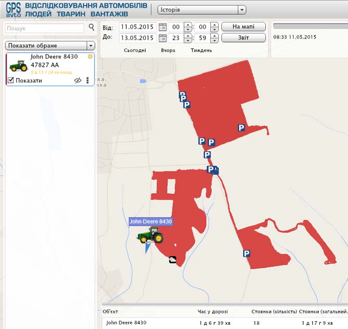Select the Тиждень quick range
This screenshot has width=348, height=329.
coord(201,50)
